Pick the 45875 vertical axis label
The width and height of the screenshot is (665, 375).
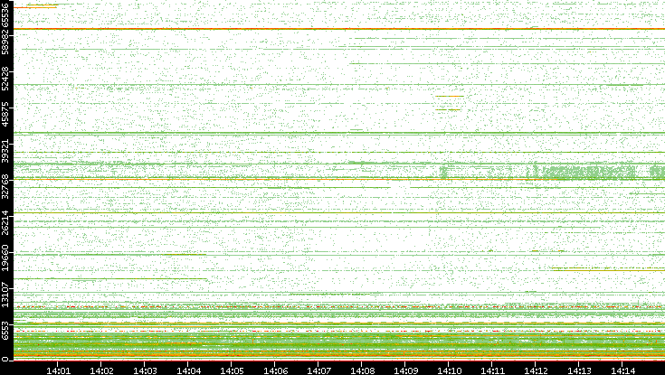5,114
